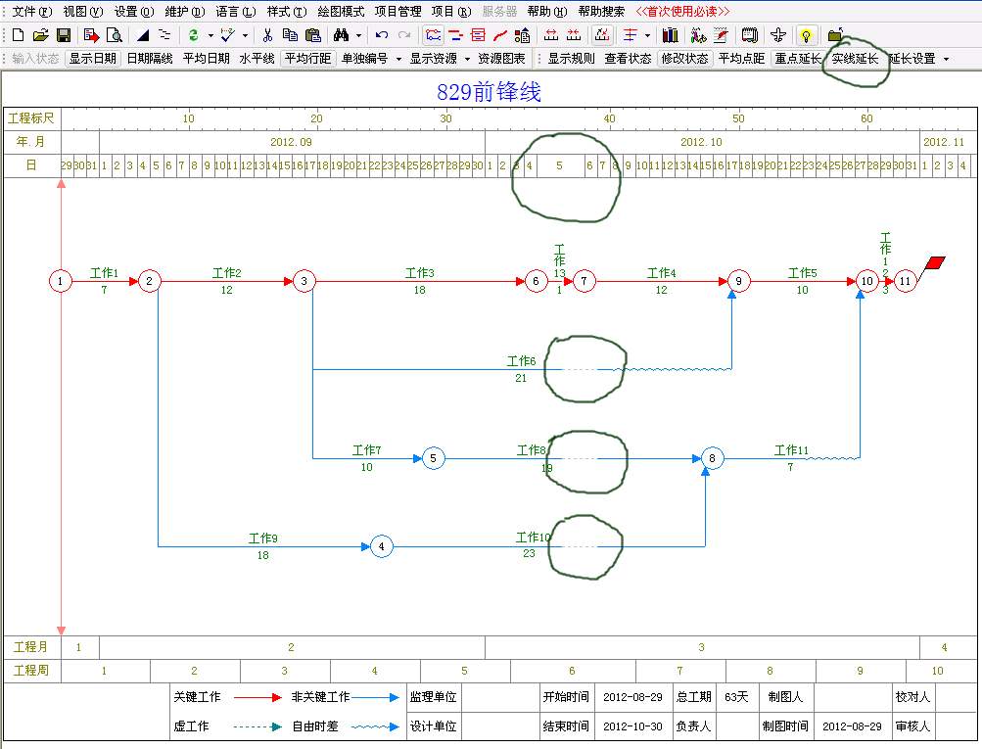Select node 5 circle in the network diagram

(x=435, y=458)
